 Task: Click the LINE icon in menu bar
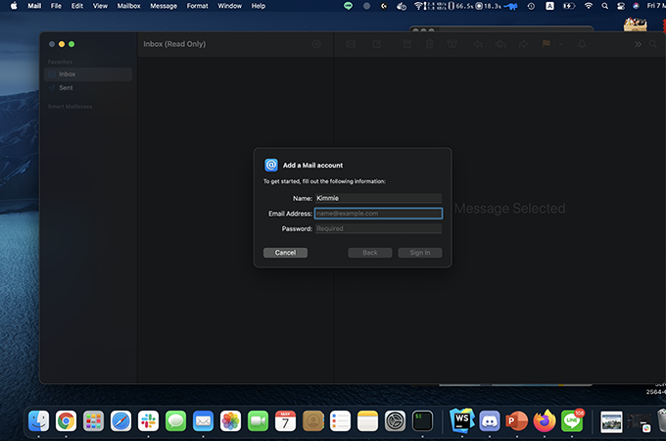pyautogui.click(x=348, y=6)
